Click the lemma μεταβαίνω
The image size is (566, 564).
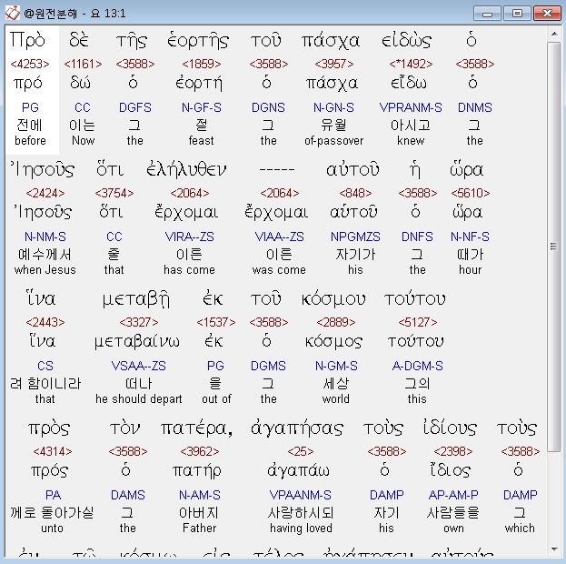[137, 341]
